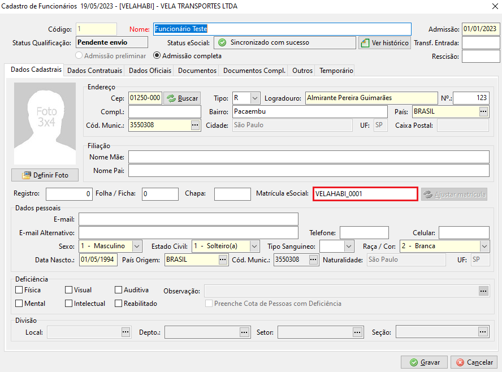Viewport: 502px width, 372px height.
Task: Open the Seção lookup ellipsis button
Action: pyautogui.click(x=483, y=332)
